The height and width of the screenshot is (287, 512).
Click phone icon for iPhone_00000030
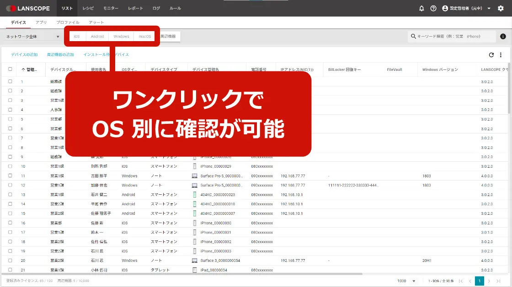pyautogui.click(x=195, y=223)
